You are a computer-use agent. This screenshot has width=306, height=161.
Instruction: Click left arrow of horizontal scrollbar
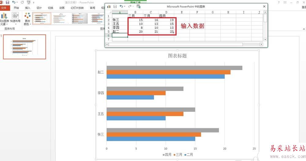tap(107, 44)
